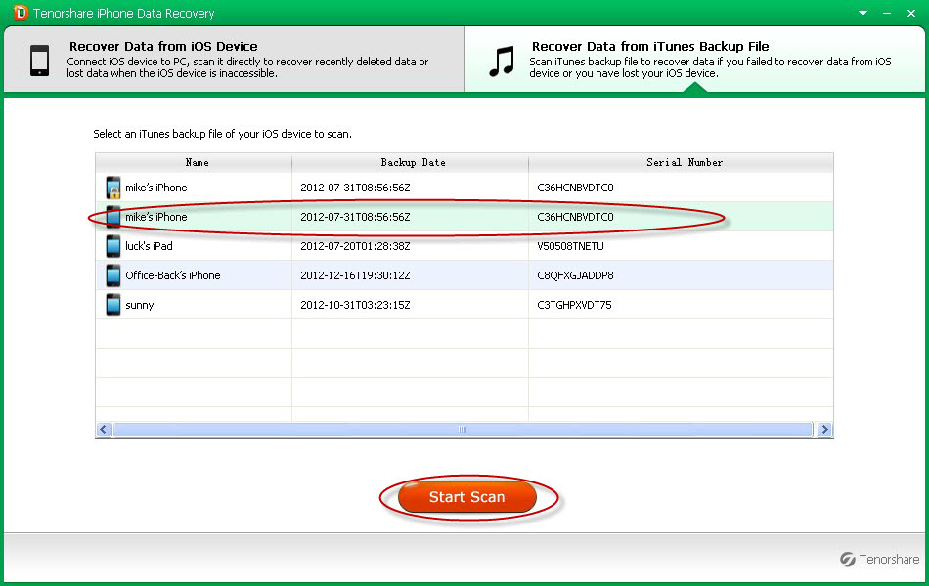The width and height of the screenshot is (929, 586).
Task: Click the device icon on the highlighted mike's iPhone row
Action: 113,217
